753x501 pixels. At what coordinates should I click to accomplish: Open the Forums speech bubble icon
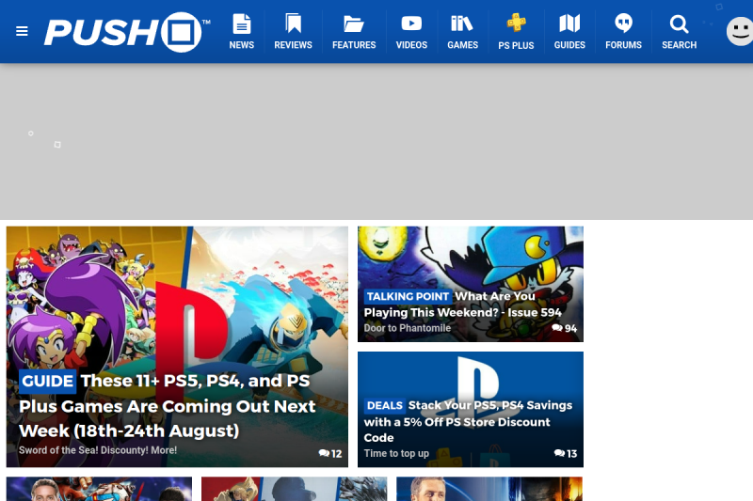(x=623, y=23)
